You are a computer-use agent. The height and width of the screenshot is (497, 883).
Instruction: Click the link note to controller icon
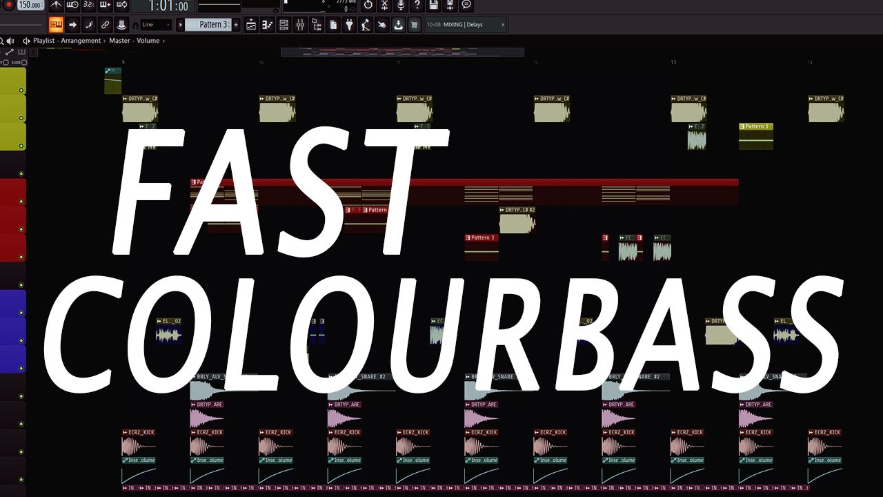pos(106,25)
